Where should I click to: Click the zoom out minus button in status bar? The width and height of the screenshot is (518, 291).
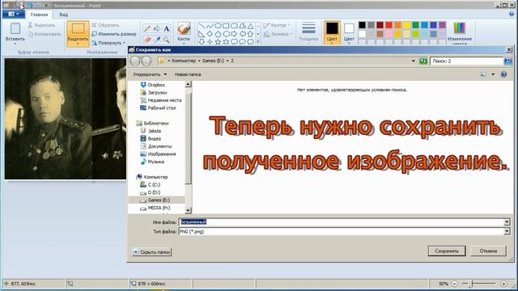coord(455,284)
